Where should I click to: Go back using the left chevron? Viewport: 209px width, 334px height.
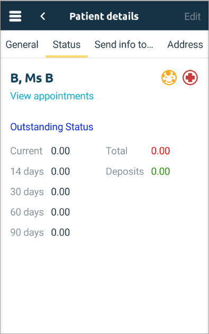(x=43, y=16)
